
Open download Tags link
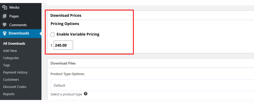[x=7, y=65]
